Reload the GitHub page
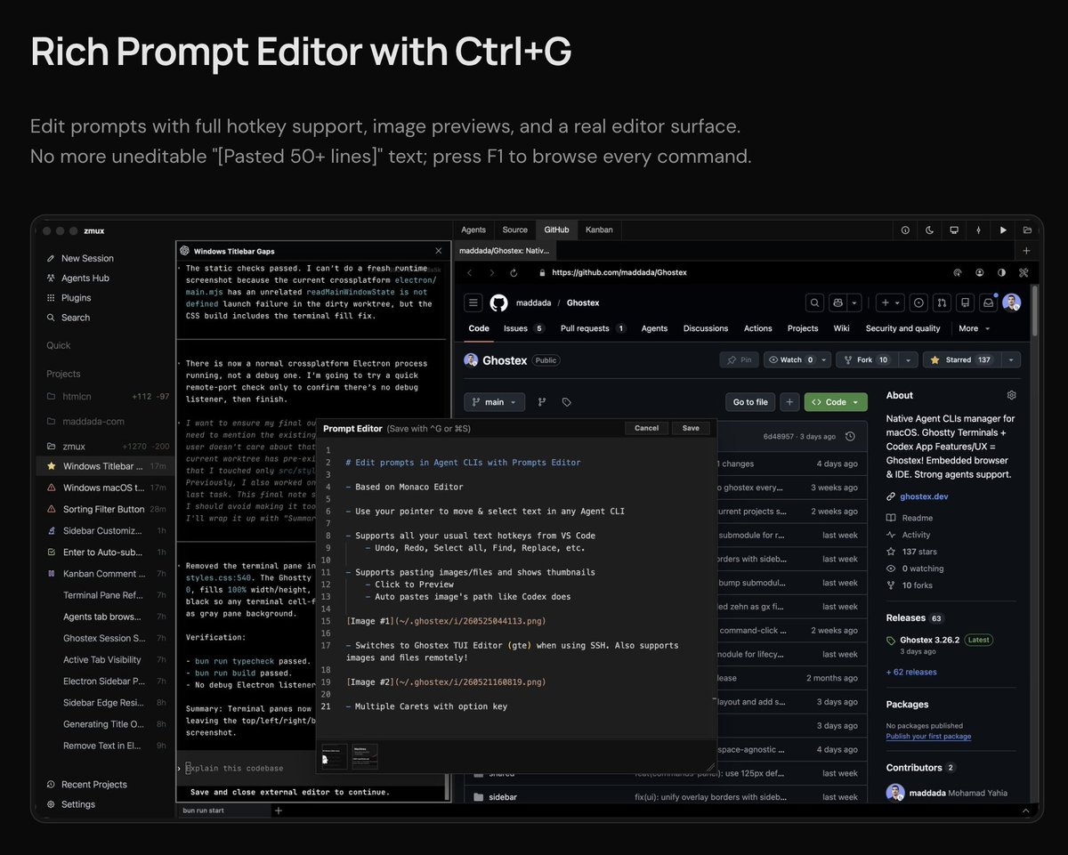The width and height of the screenshot is (1068, 855). 514,272
